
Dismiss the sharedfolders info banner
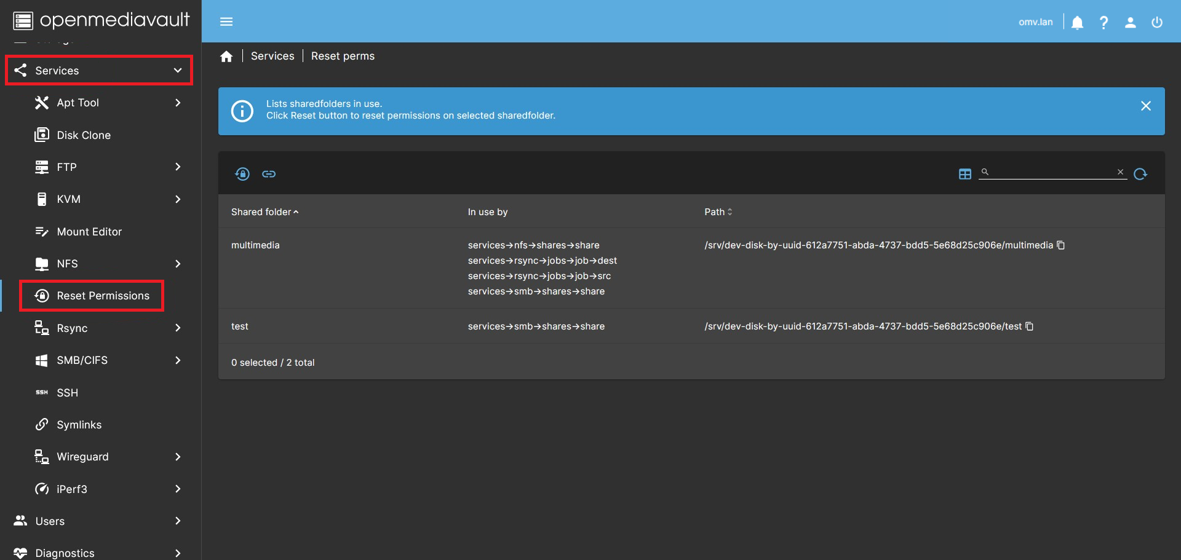[x=1145, y=106]
